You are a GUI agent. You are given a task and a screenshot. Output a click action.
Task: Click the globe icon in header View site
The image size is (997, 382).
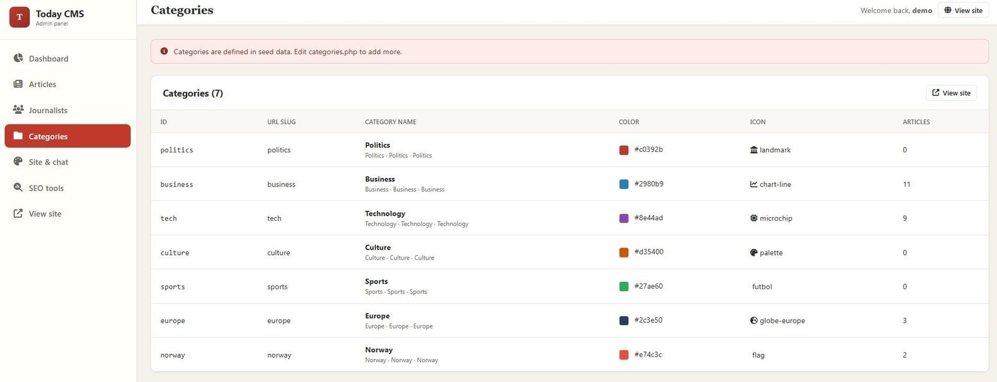pos(948,10)
